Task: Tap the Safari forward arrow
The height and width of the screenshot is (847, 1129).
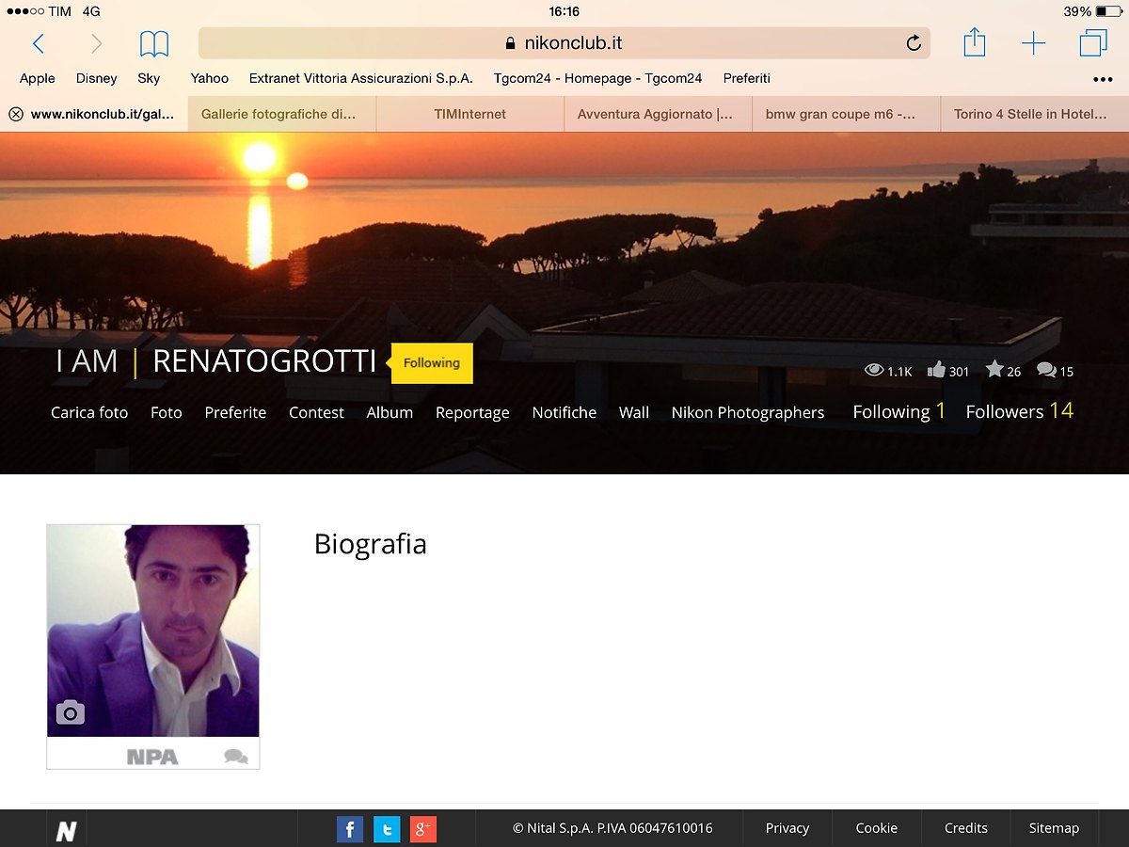Action: (x=96, y=43)
